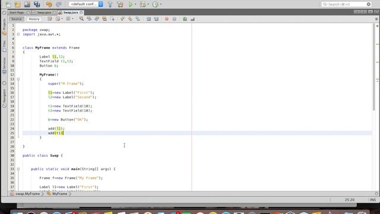The image size is (380, 214).
Task: Click the Redo icon in main toolbar
Action: coord(59,4)
